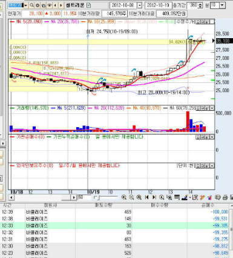Click the horizontal scrollbar left arrow
The width and height of the screenshot is (233, 258).
coord(11,197)
